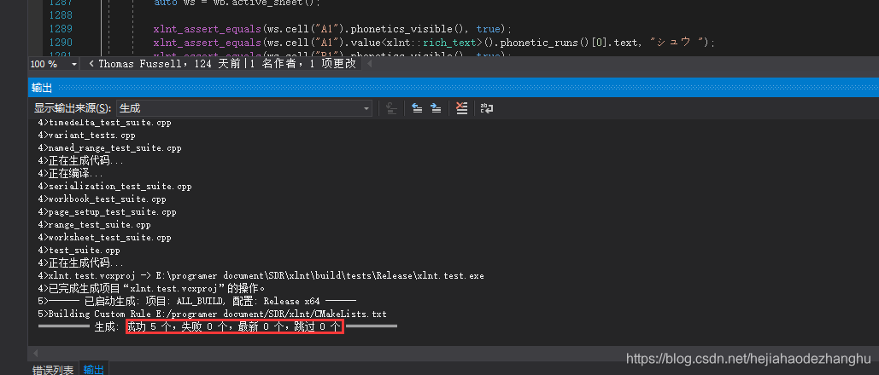Click the line 4>range_test_suite.cpp
The height and width of the screenshot is (375, 879).
coord(94,225)
